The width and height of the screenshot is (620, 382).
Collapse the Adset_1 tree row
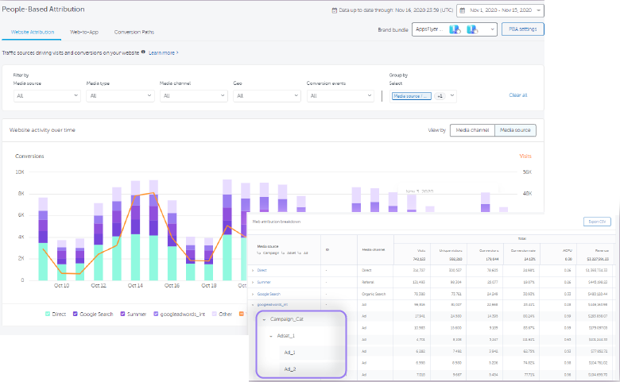coord(271,336)
